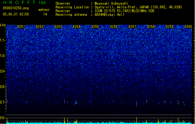Click the meteor count label
The image size is (195, 124).
(44, 10)
